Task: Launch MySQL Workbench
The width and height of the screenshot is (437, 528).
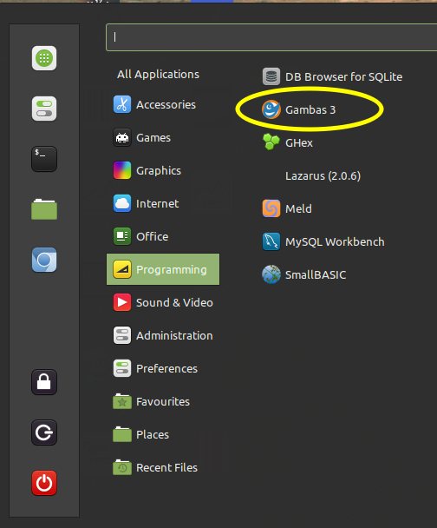Action: tap(323, 241)
